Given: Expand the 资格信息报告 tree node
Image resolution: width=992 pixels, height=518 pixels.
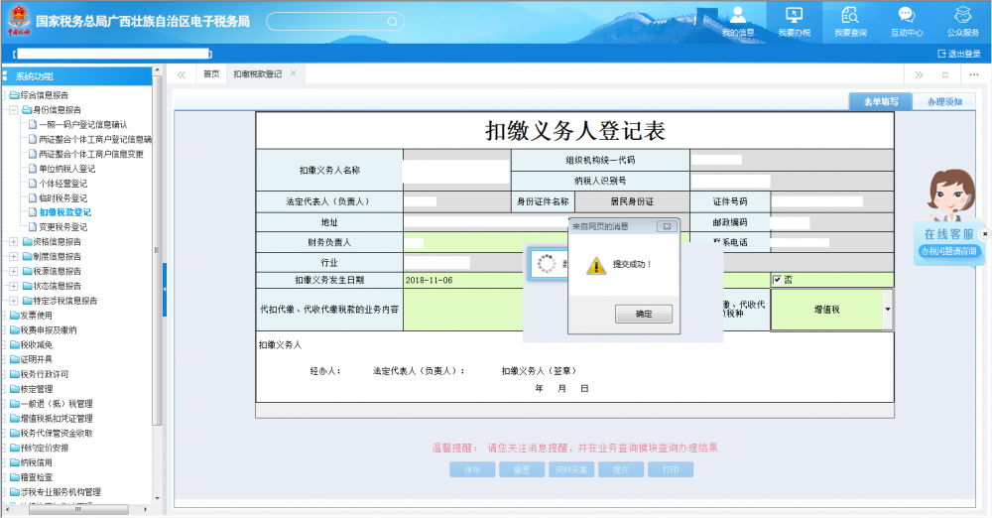Looking at the screenshot, I should pyautogui.click(x=13, y=241).
